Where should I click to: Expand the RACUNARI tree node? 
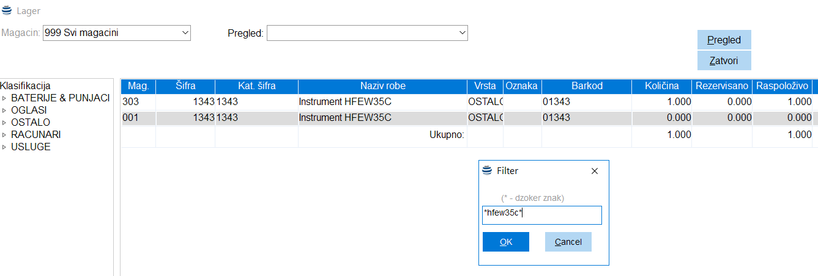(5, 135)
